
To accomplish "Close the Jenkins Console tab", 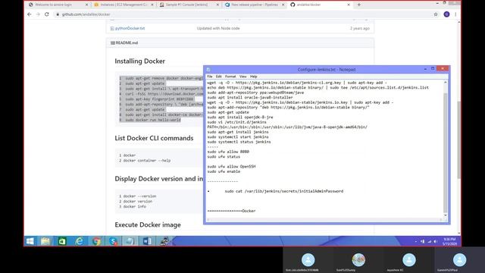I will pos(217,5).
